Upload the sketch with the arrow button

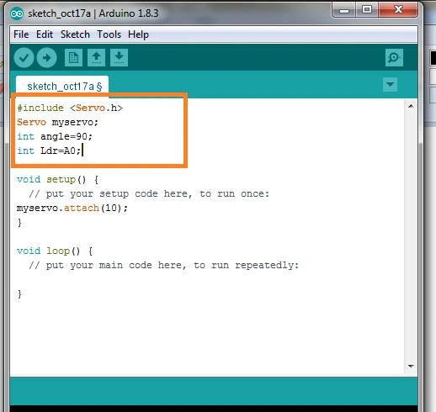(x=46, y=58)
